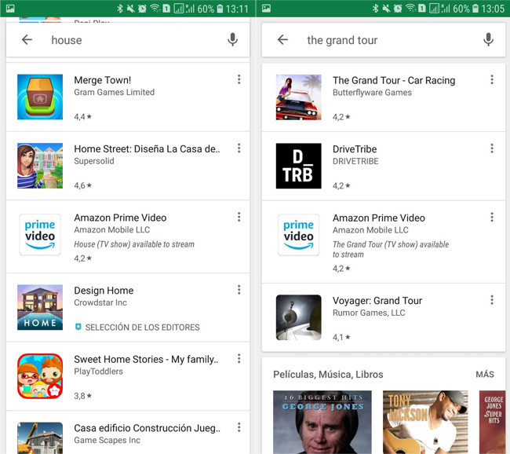Open the Sweet Home Stories app icon
Viewport: 510px width, 454px height.
point(40,375)
